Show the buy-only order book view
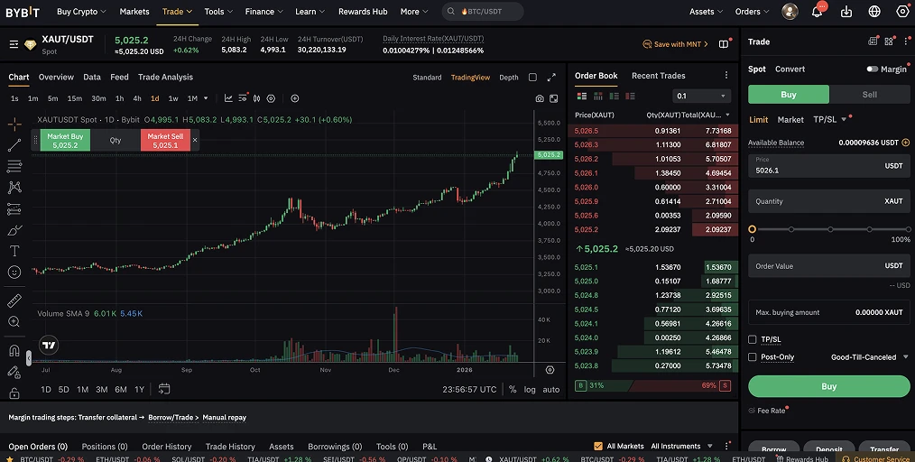 614,96
